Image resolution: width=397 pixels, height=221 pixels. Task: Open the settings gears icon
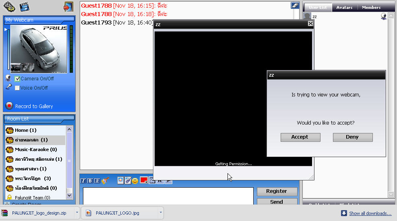pyautogui.click(x=9, y=7)
